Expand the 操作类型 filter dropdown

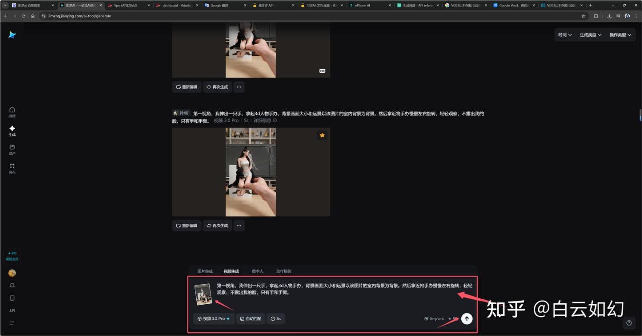point(620,35)
